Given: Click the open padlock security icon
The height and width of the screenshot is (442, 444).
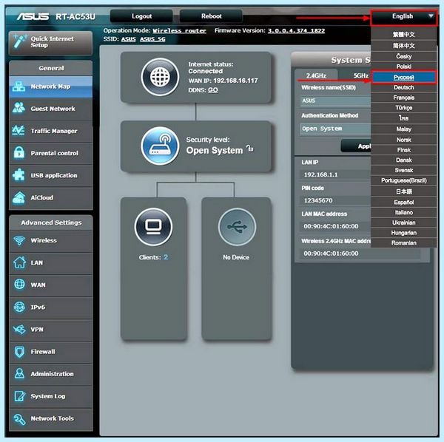Looking at the screenshot, I should point(250,149).
